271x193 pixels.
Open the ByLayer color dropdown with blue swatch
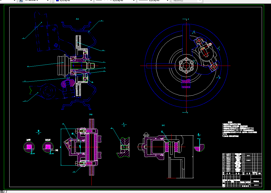point(74,1)
